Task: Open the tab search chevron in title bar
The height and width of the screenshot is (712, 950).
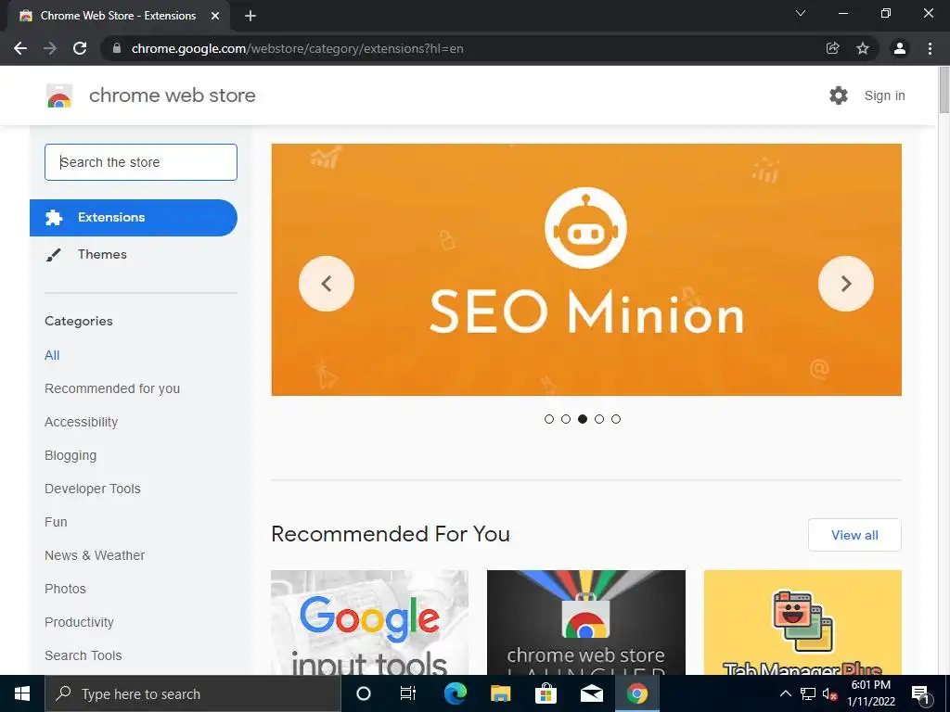Action: (801, 13)
